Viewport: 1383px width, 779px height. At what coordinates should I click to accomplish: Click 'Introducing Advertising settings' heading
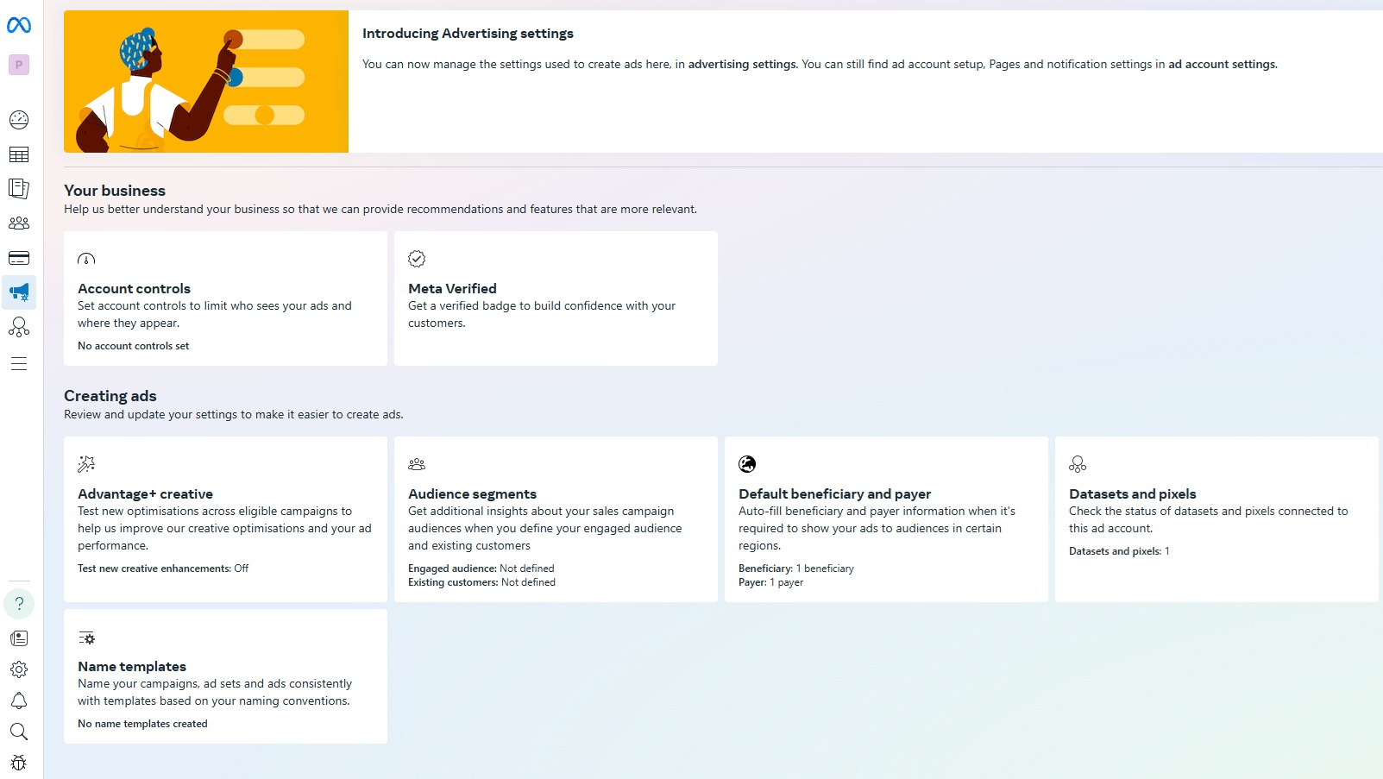468,34
